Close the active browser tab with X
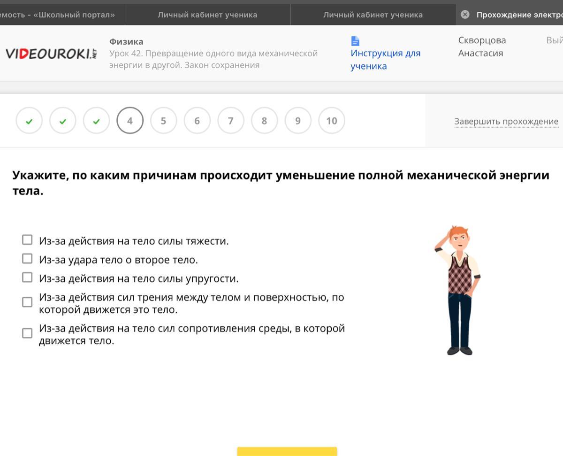 [x=465, y=15]
